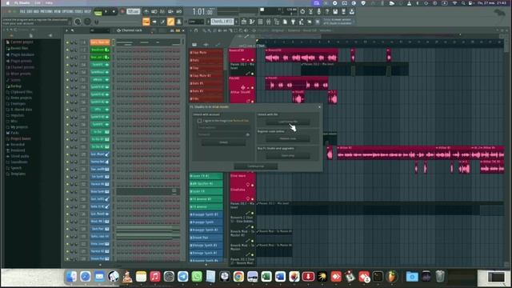
Task: Tick the agree to Terms of Use checkbox
Action: (199, 121)
